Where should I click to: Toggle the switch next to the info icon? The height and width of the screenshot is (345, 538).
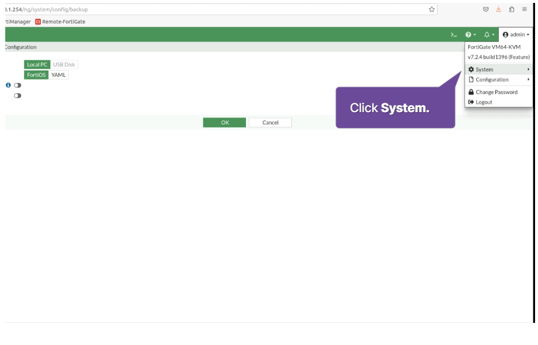coord(18,85)
